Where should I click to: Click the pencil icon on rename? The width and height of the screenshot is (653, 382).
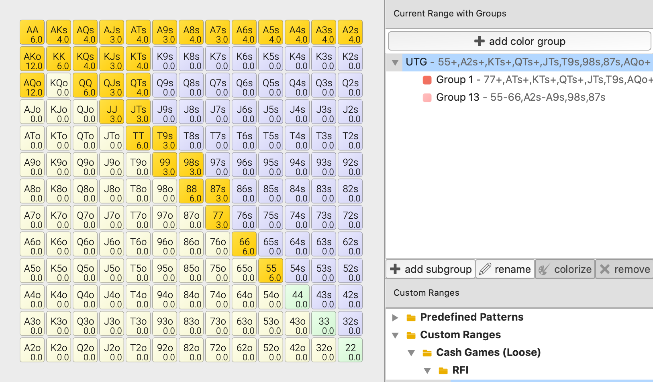[485, 269]
